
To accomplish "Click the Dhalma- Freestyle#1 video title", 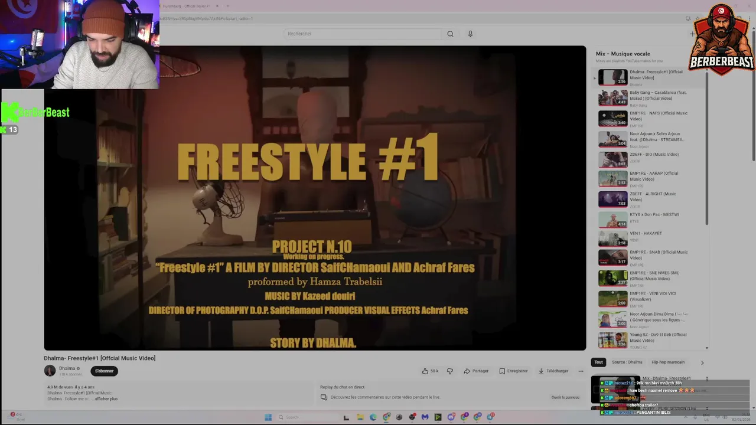I will tap(99, 358).
